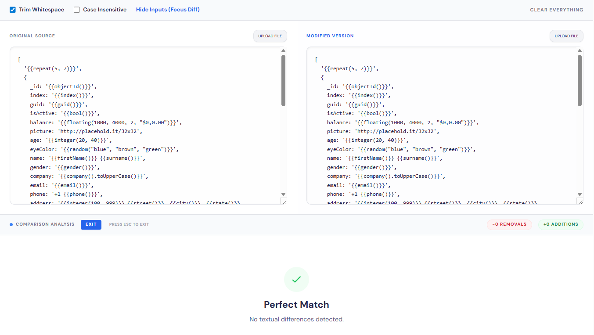The height and width of the screenshot is (335, 594).
Task: Upload a file for the Original Source
Action: pyautogui.click(x=270, y=36)
